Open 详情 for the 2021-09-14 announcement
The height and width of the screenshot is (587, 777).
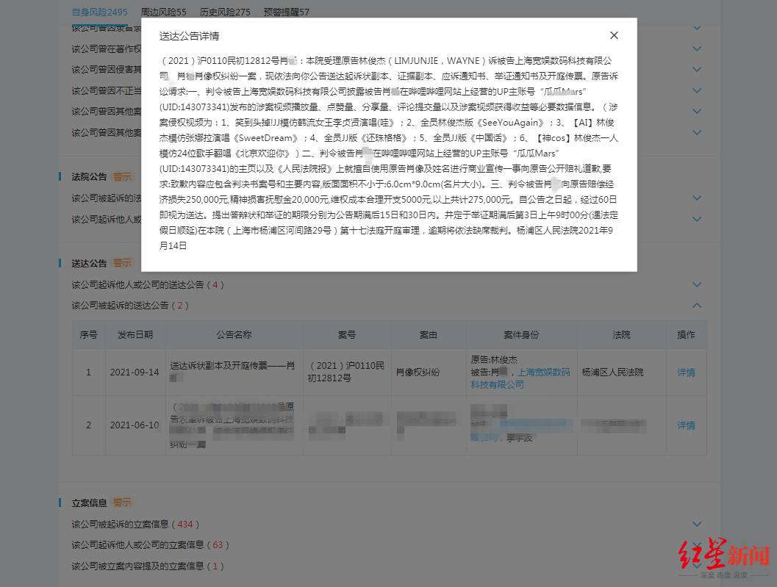tap(686, 372)
